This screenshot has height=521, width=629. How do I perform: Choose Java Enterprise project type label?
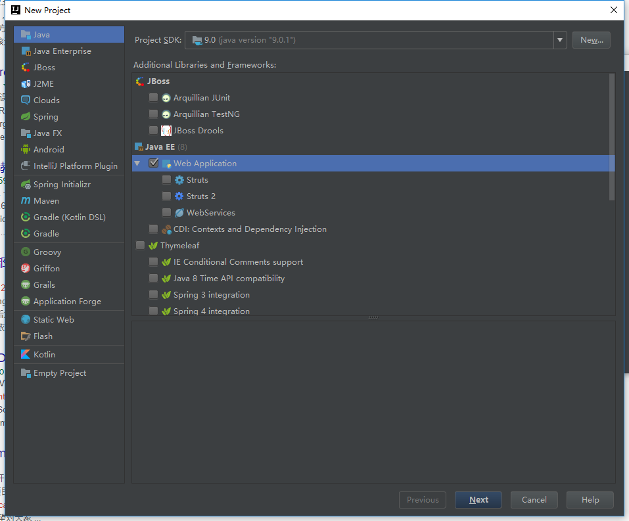coord(62,51)
